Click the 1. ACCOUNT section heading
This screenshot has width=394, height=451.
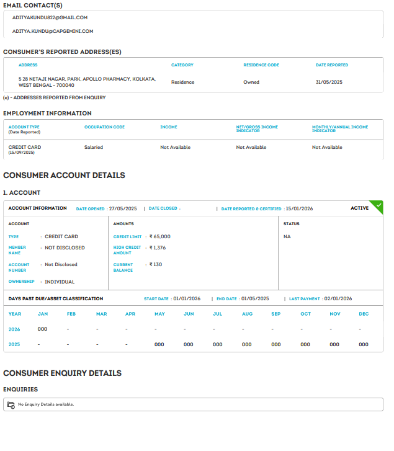coord(22,193)
